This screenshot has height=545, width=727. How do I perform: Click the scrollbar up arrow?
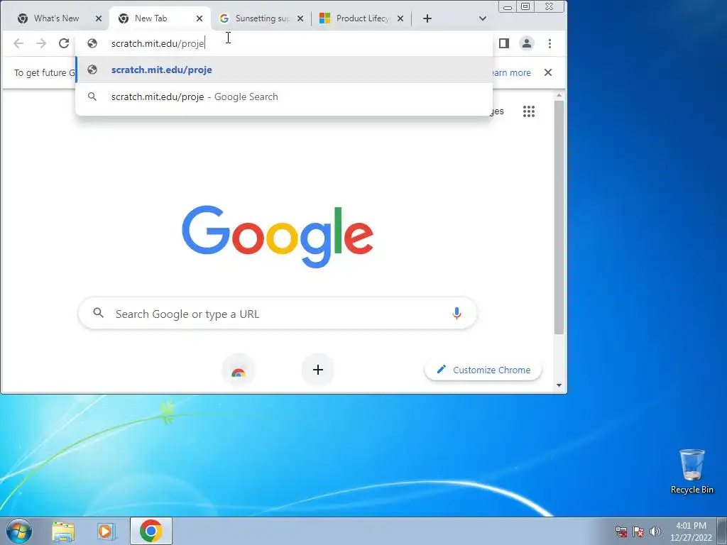click(559, 96)
